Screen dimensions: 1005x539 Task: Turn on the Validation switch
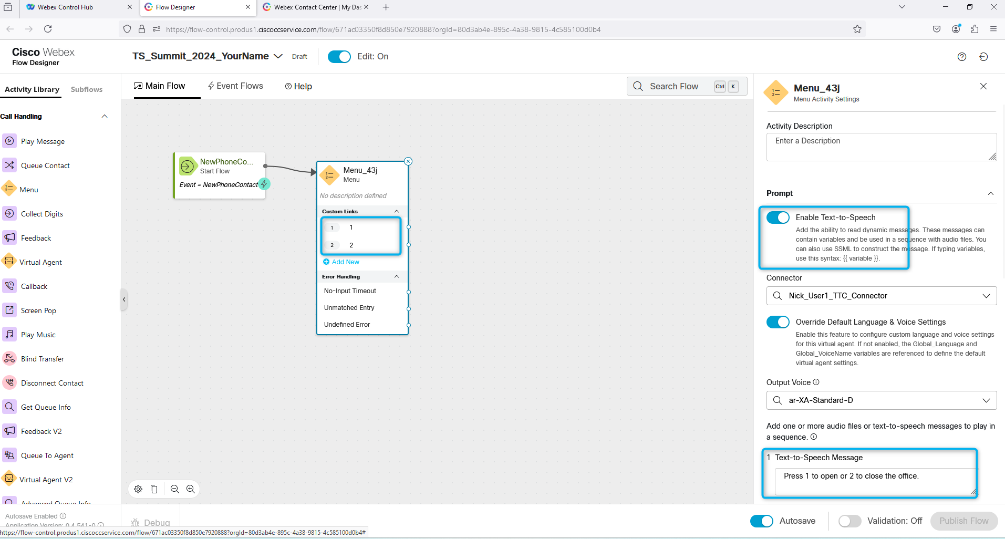[850, 521]
